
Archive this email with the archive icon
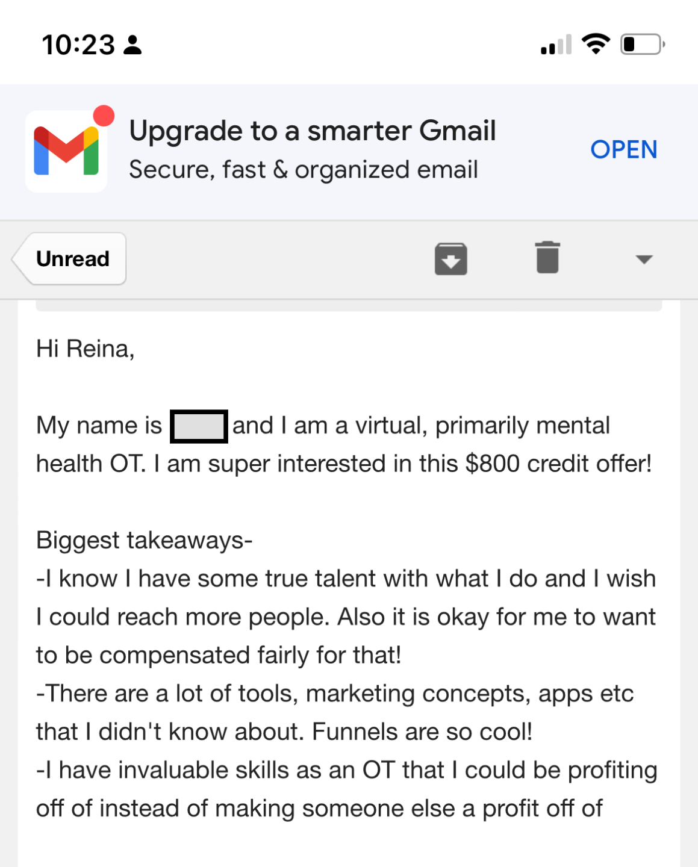[450, 259]
